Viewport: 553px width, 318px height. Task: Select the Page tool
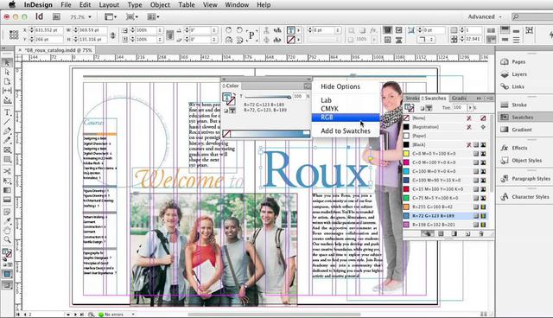[x=7, y=81]
